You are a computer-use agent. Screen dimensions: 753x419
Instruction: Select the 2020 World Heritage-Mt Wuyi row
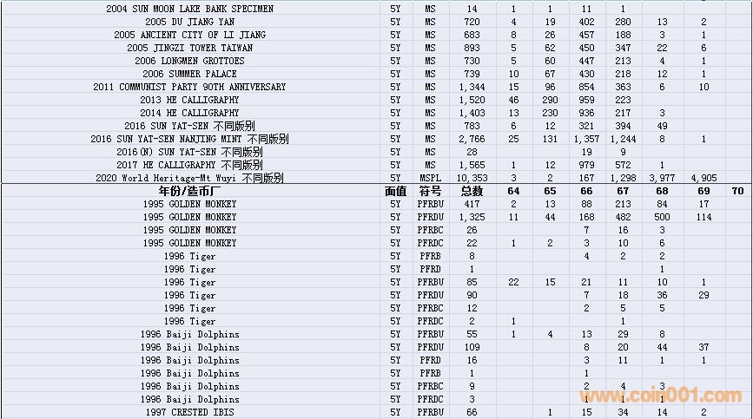[189, 178]
